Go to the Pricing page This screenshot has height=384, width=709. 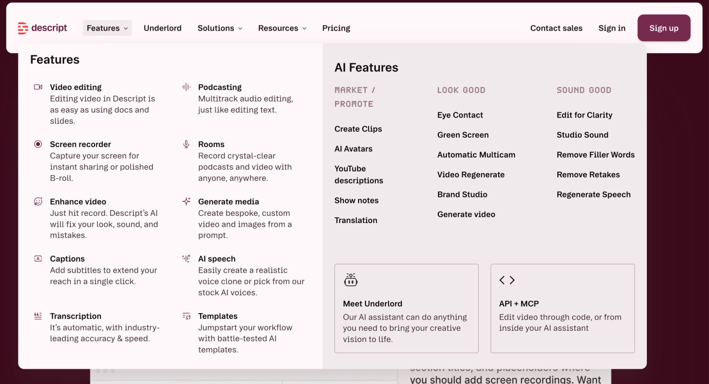click(x=336, y=28)
